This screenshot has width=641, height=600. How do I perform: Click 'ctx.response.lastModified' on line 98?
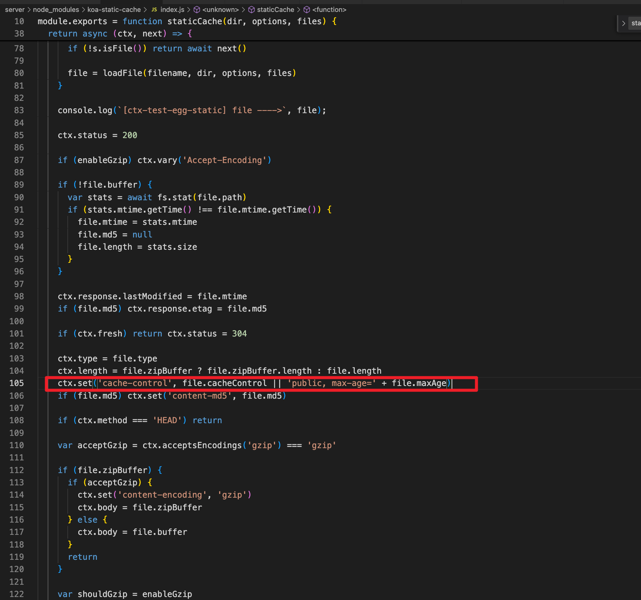point(120,297)
